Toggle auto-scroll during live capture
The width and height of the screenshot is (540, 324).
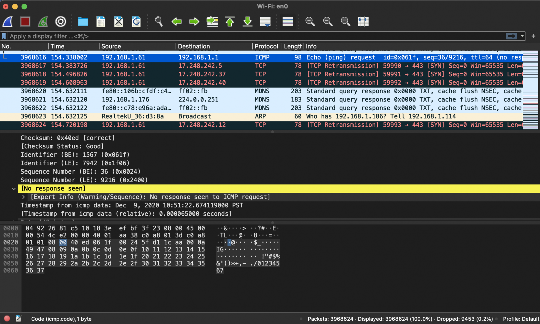(265, 21)
